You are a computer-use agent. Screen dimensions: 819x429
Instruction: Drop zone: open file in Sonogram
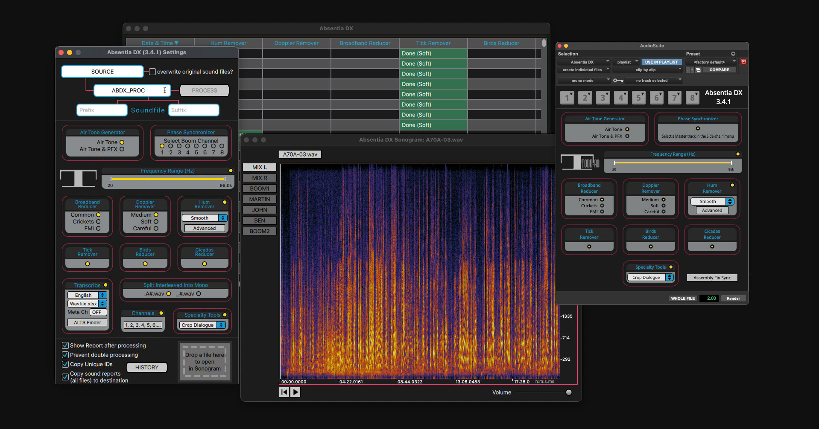pos(205,362)
